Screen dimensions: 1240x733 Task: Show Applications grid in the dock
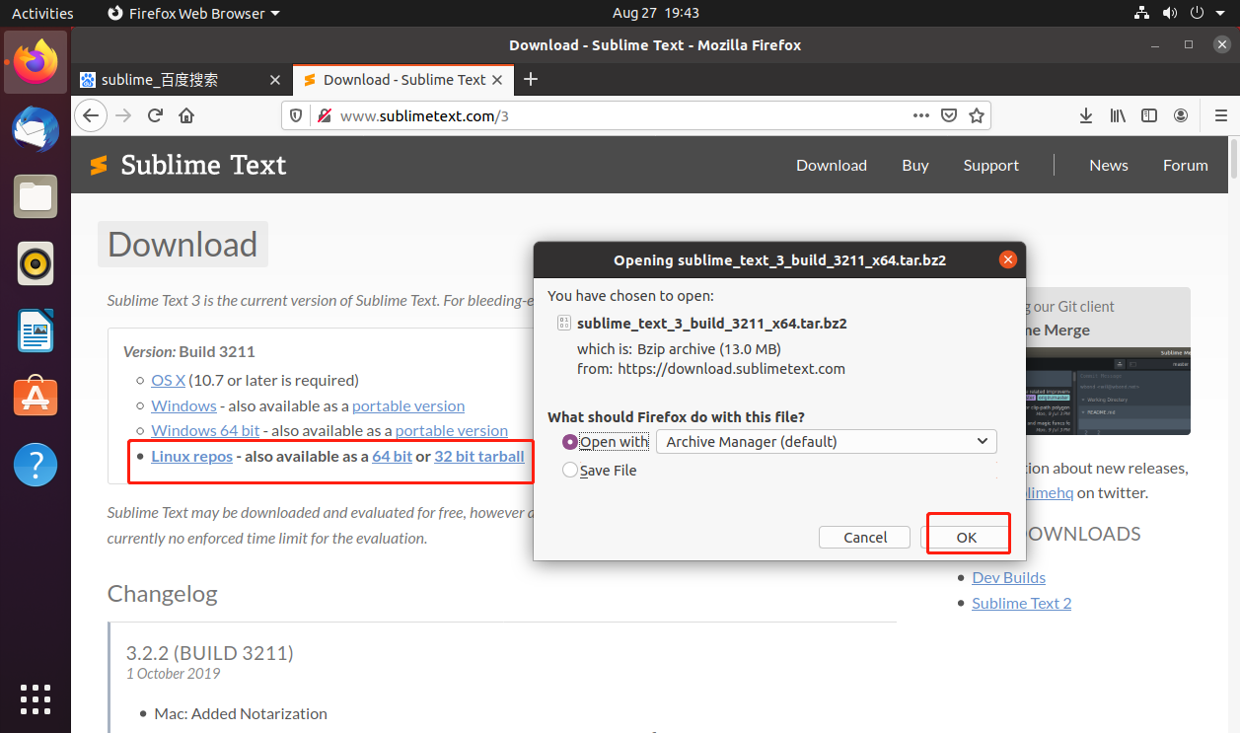click(36, 698)
